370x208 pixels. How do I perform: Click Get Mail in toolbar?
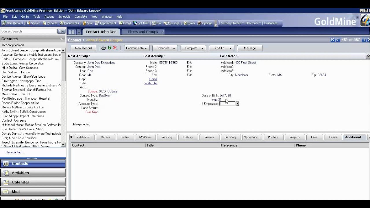pos(140,23)
